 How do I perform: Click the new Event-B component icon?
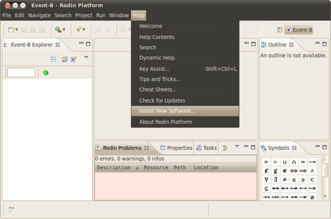[74, 59]
